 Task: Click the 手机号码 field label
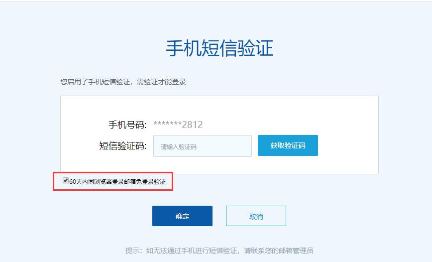[x=127, y=125]
